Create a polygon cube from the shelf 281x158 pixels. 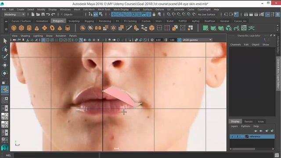pos(22,28)
